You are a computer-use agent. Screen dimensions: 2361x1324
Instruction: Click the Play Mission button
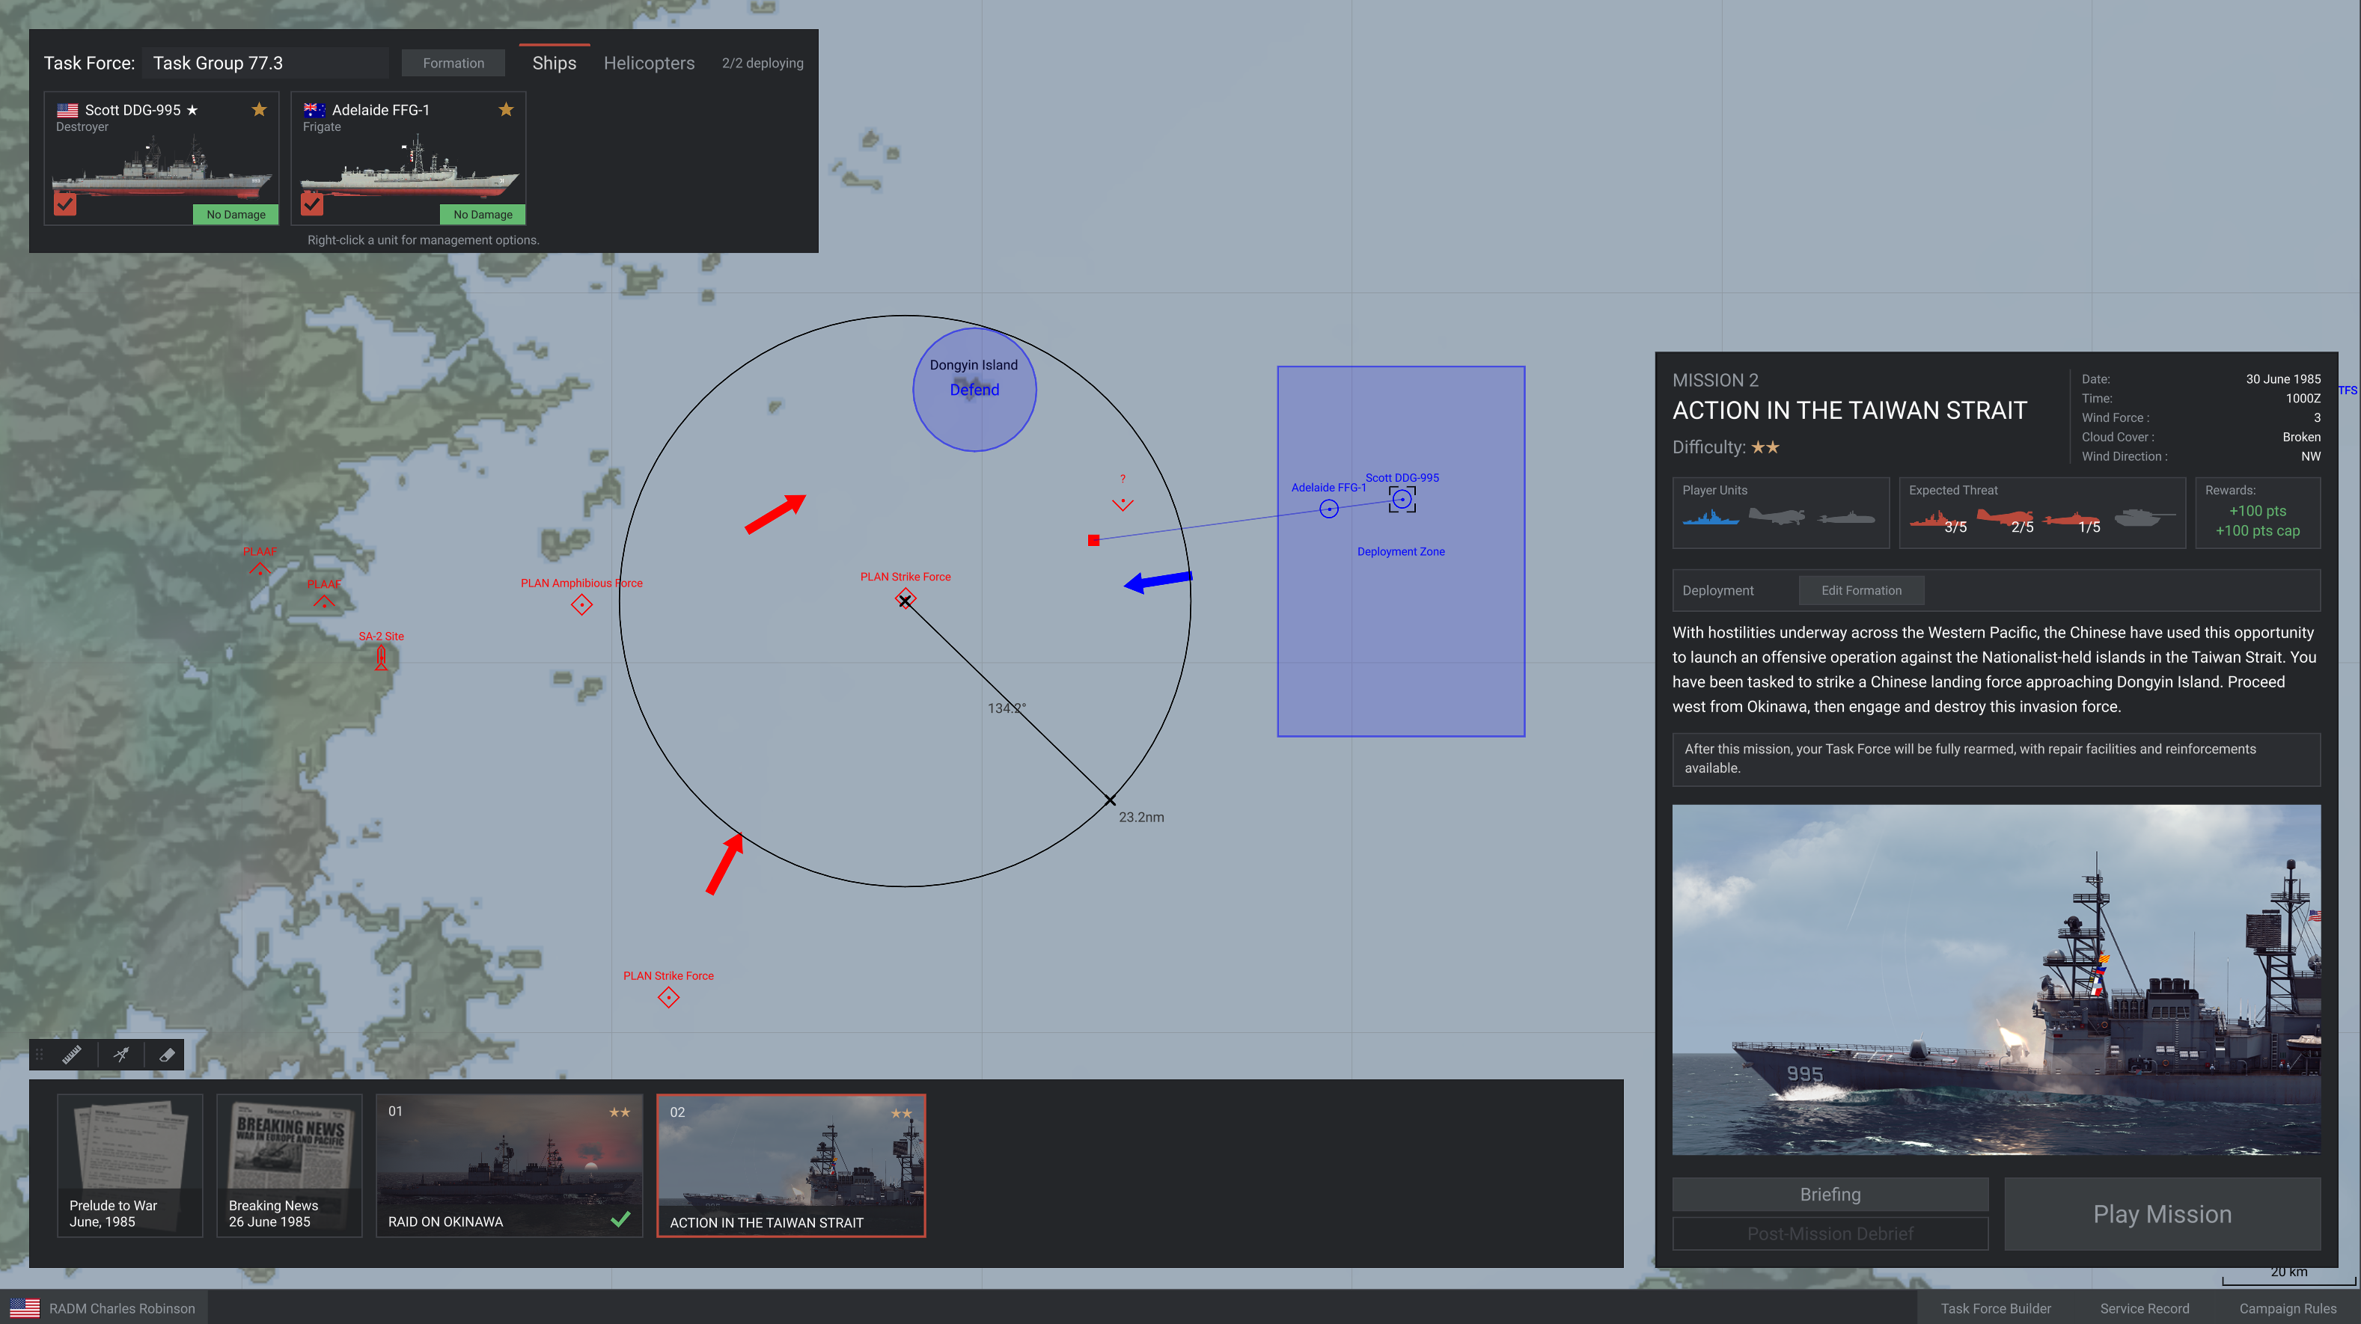[2162, 1214]
